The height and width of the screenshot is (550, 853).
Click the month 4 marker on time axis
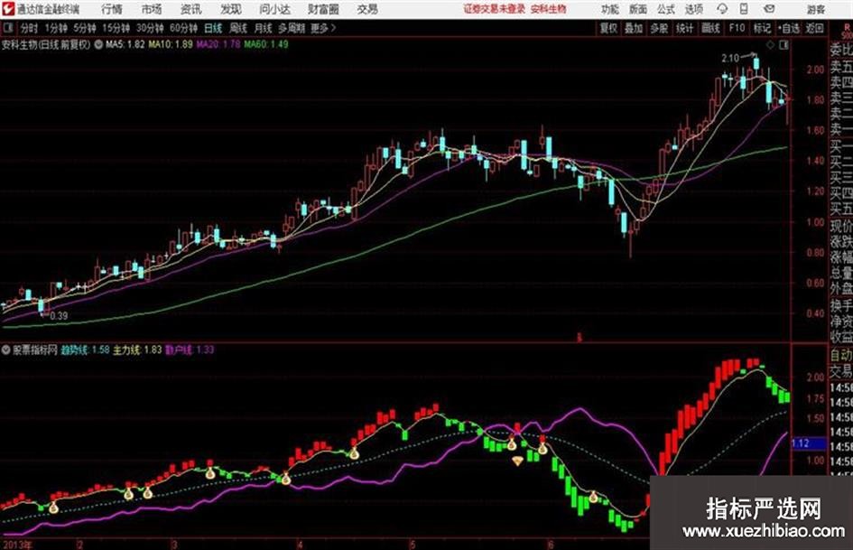coord(301,544)
